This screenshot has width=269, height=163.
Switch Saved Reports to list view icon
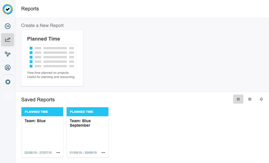(x=250, y=99)
